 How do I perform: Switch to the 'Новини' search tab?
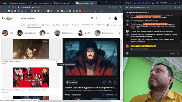46,25
